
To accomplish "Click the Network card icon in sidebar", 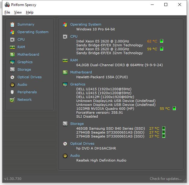I will [x=12, y=100].
